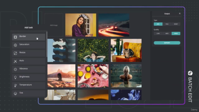This screenshot has width=199, height=112.
Task: Select WEBP output type
Action: tap(176, 24)
